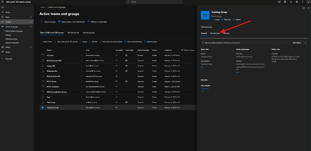Check the Leases WG row checkbox
311x151 pixels.
42,66
